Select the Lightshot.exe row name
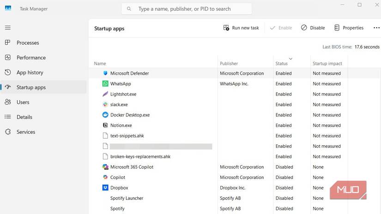 [x=123, y=94]
